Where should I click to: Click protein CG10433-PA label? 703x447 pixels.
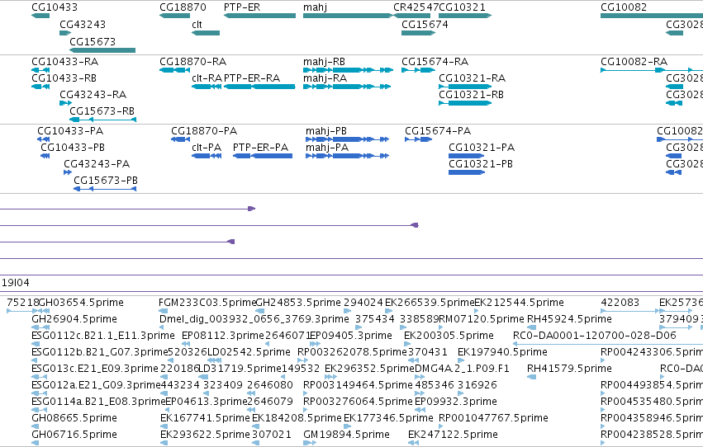pyautogui.click(x=70, y=130)
